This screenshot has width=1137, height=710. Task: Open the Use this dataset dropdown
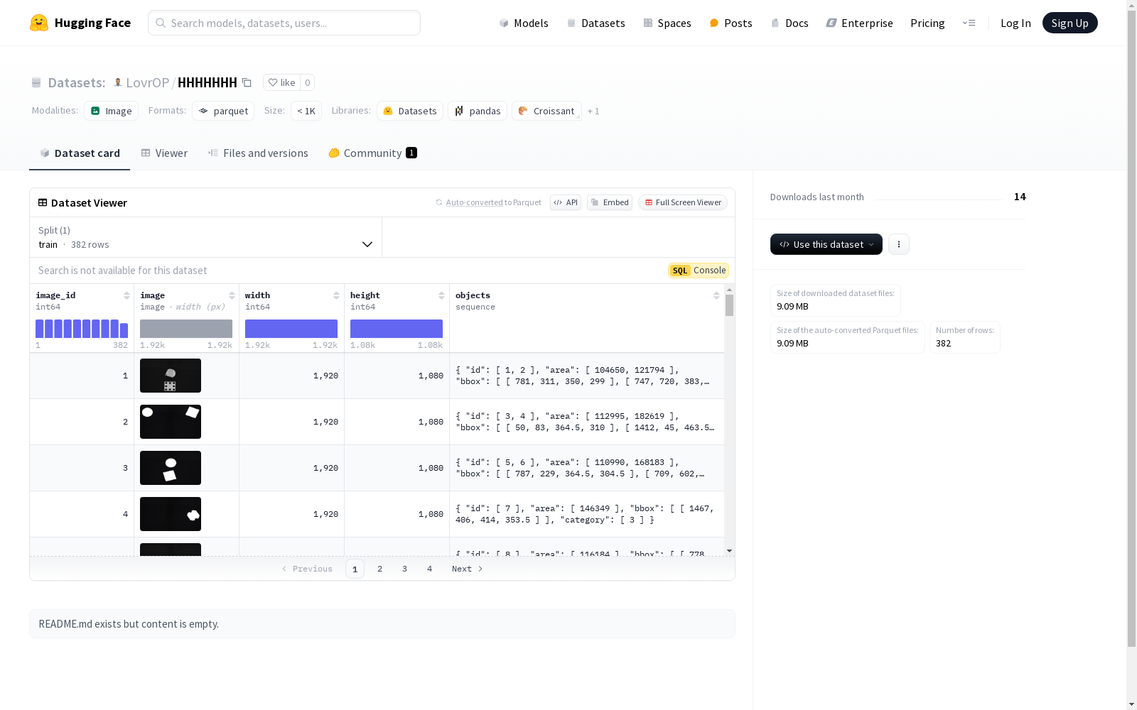826,244
